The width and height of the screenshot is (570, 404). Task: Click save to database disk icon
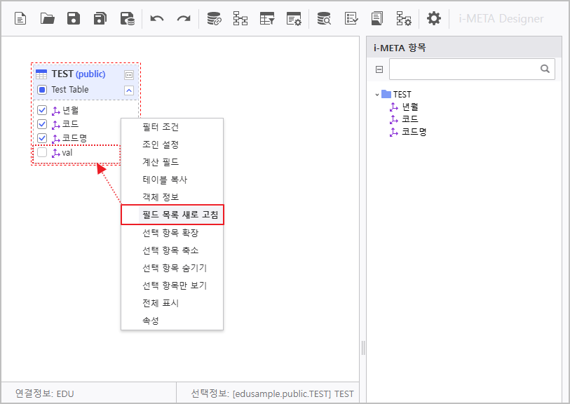click(127, 18)
